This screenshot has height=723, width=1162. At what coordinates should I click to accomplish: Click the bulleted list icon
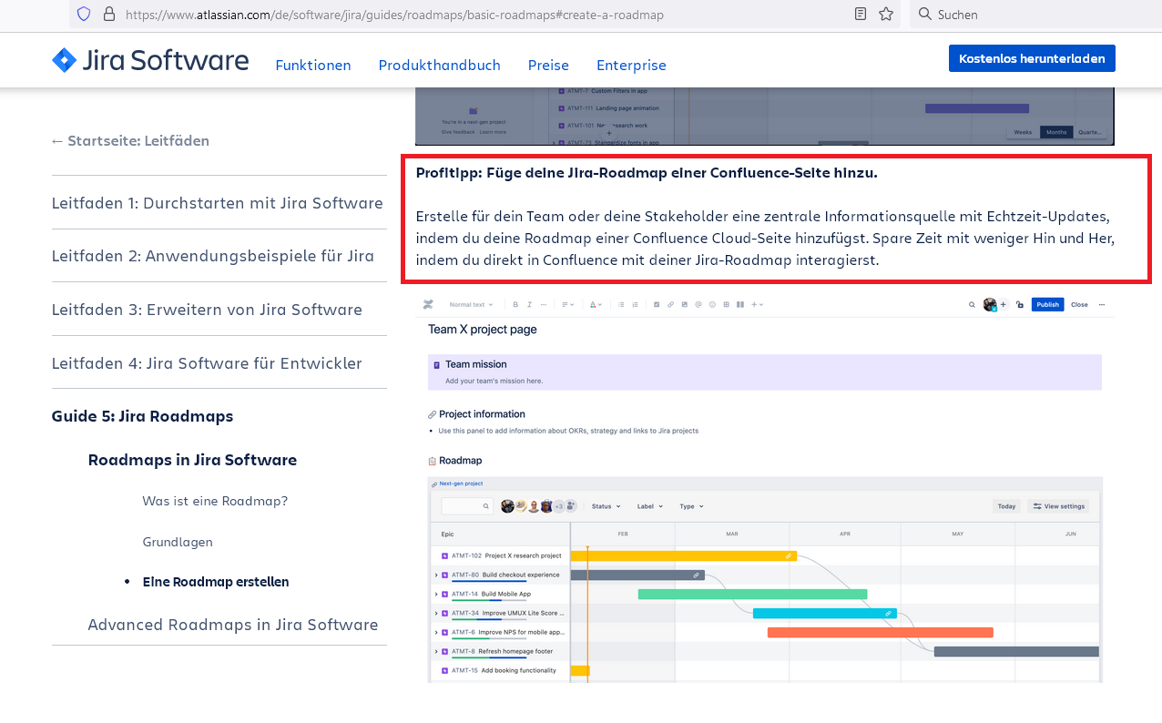620,304
